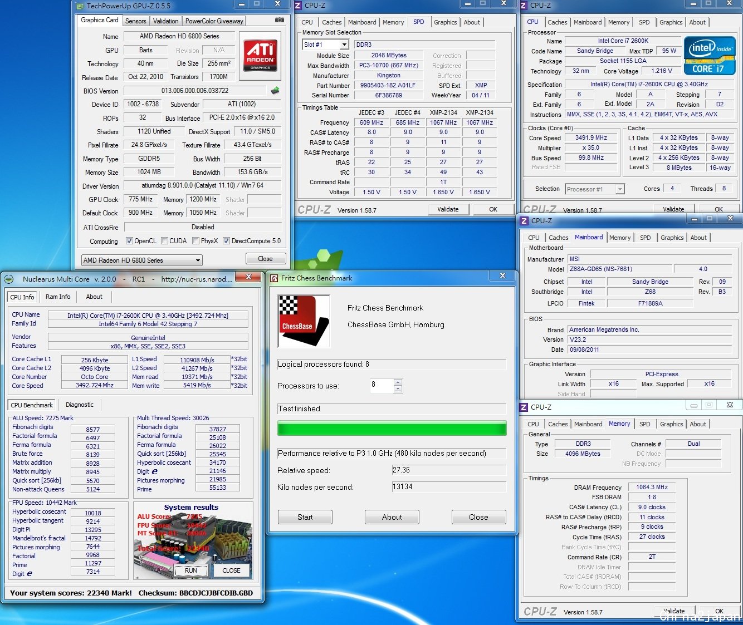Open About tab in Nuclearus
Viewport: 743px width, 625px height.
pos(94,297)
